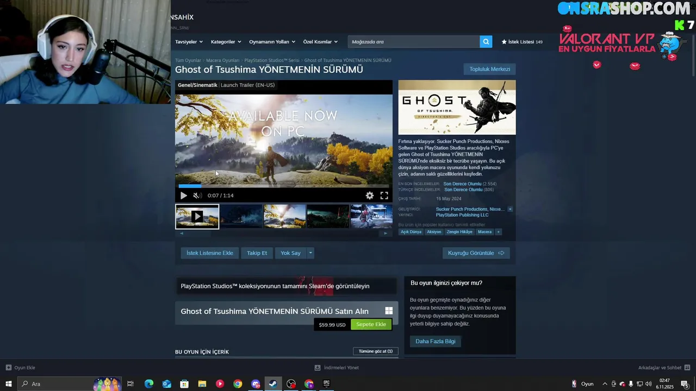Open Windows notification center icon
The height and width of the screenshot is (391, 696).
pos(685,384)
